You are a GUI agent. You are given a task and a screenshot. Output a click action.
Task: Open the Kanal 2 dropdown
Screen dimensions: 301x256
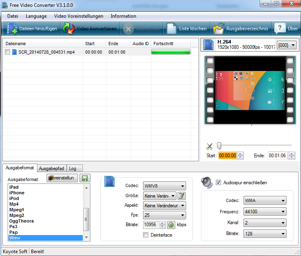coord(265,223)
